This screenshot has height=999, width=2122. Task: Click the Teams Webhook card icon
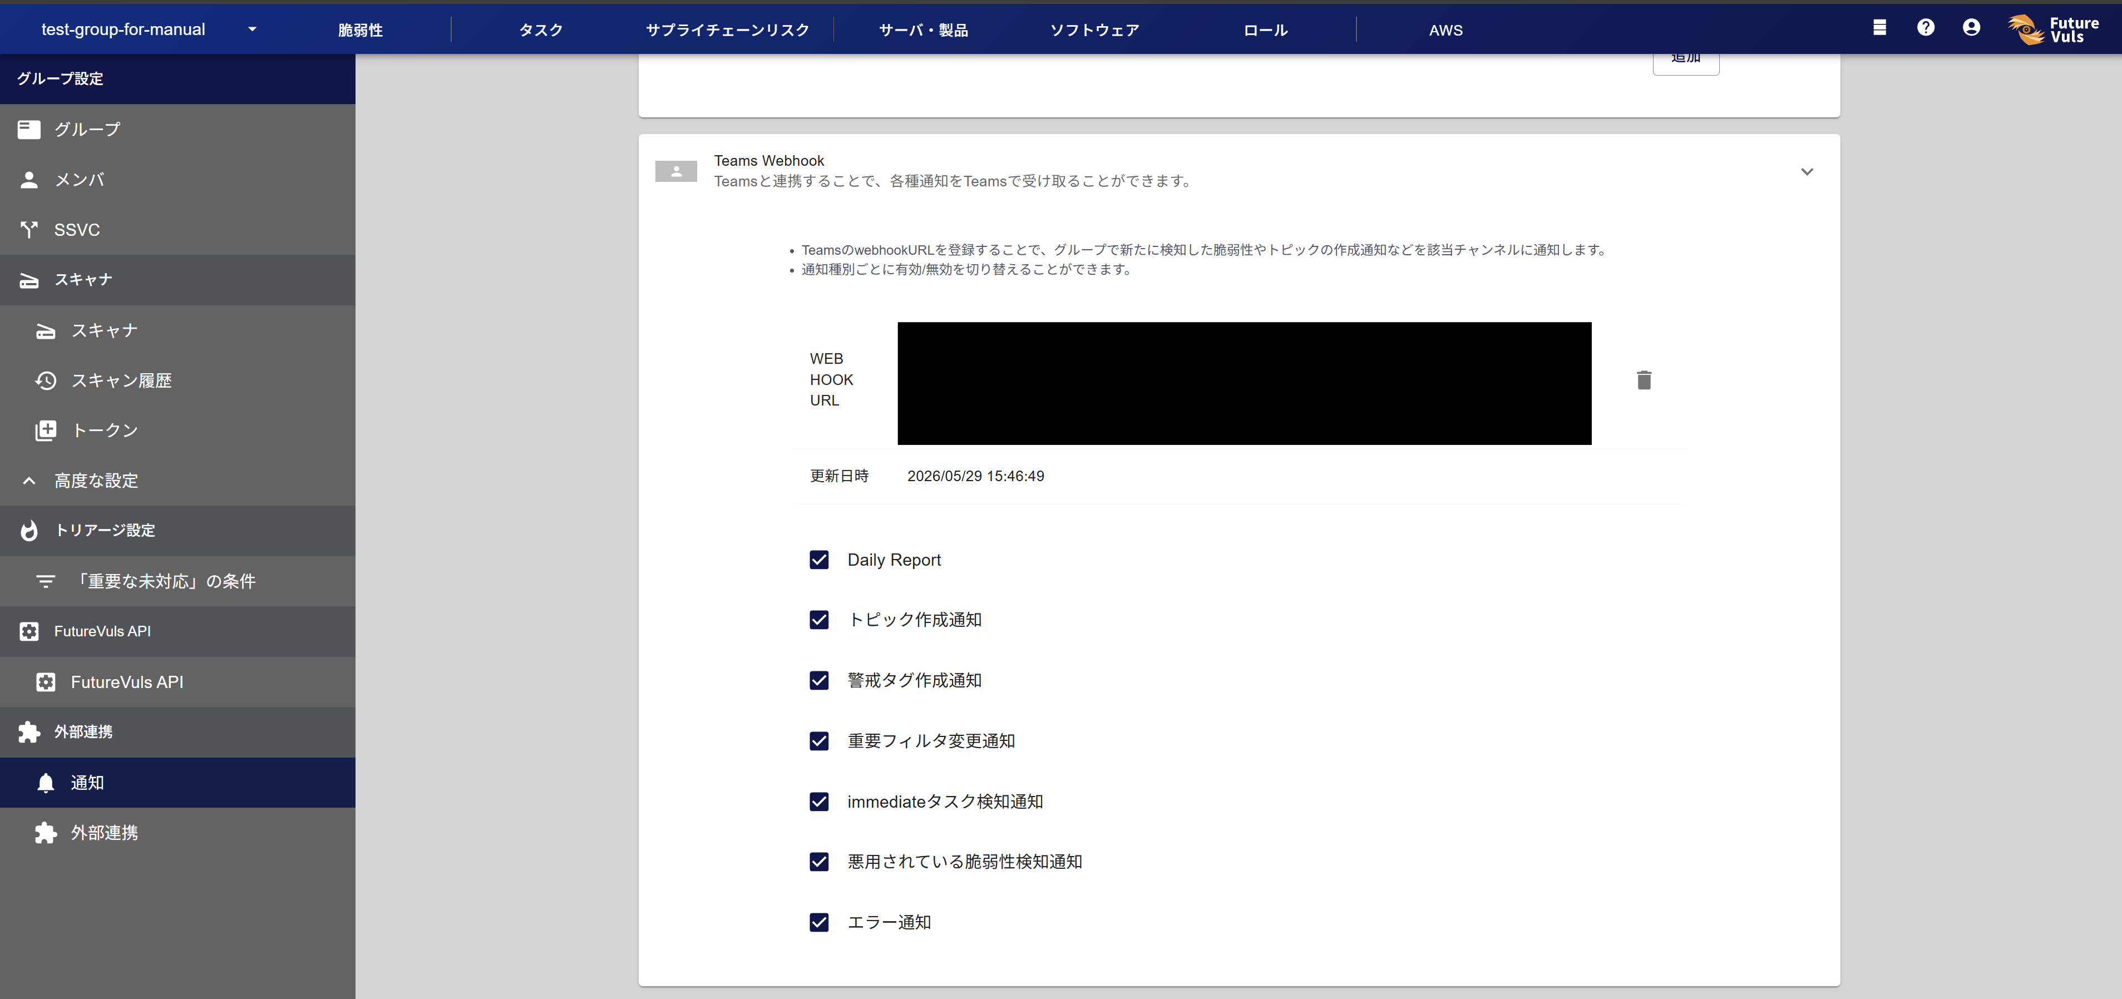pyautogui.click(x=675, y=171)
